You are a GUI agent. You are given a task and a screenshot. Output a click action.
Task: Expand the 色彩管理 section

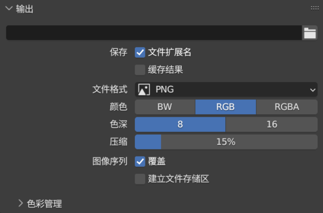21,204
